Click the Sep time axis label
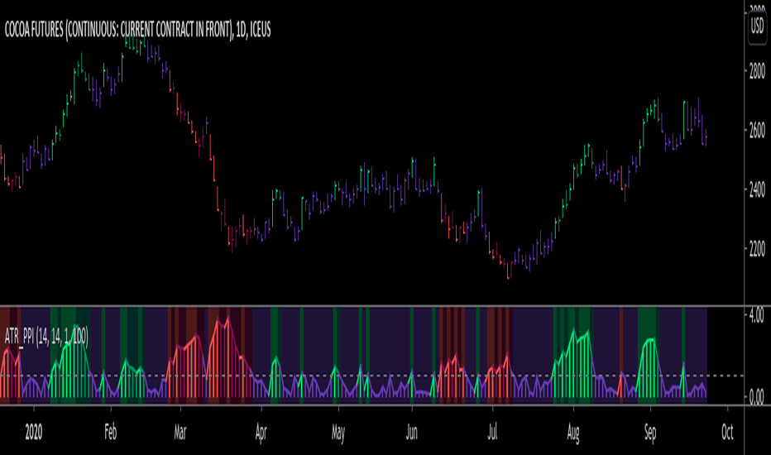Image resolution: width=771 pixels, height=455 pixels. point(650,433)
